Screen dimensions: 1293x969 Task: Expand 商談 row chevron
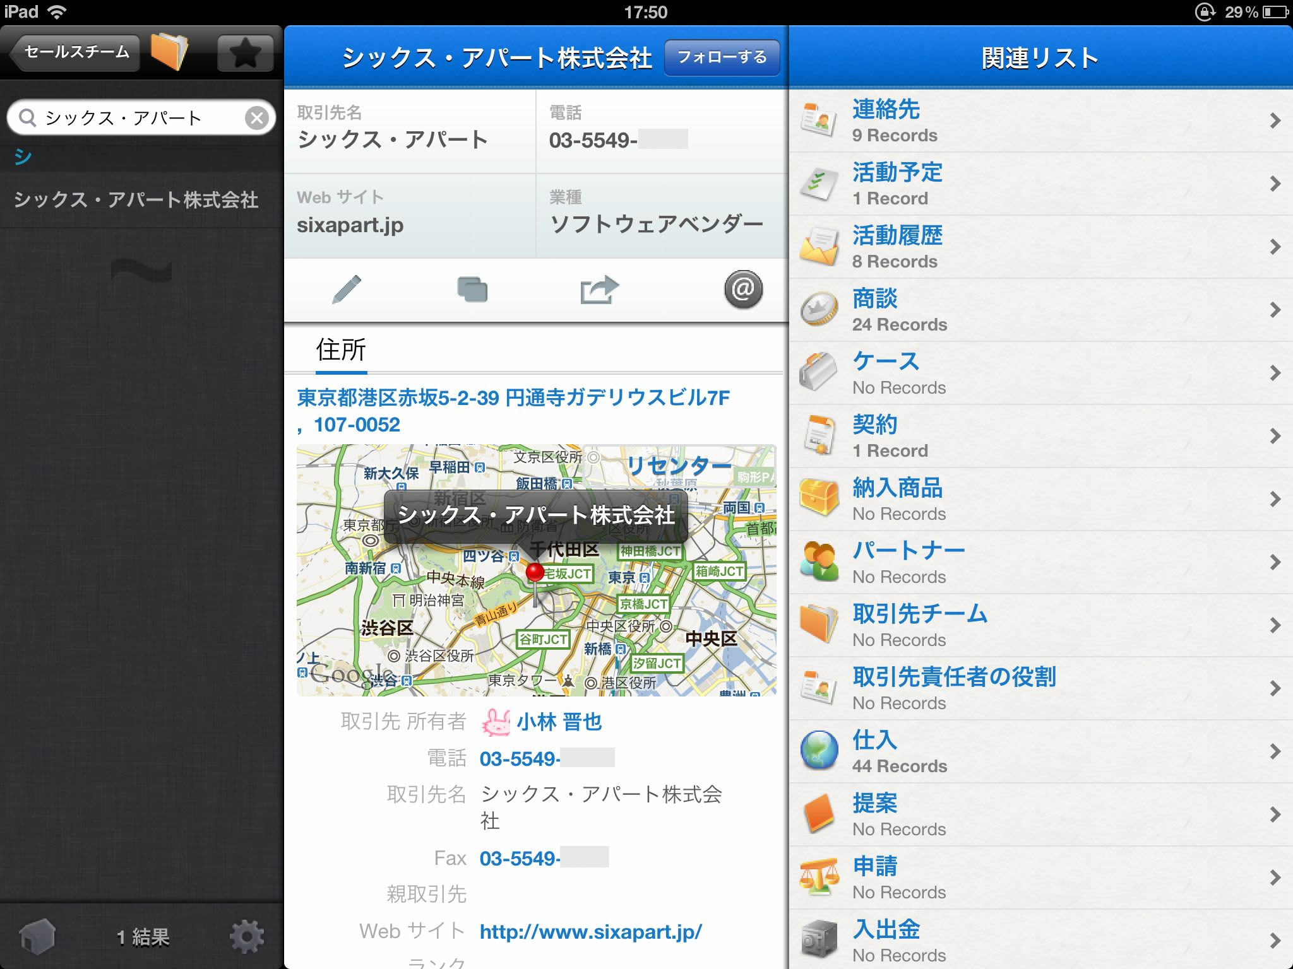tap(1275, 310)
